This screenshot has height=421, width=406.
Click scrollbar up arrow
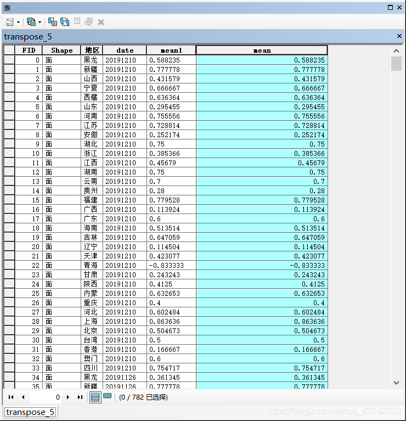coord(396,50)
